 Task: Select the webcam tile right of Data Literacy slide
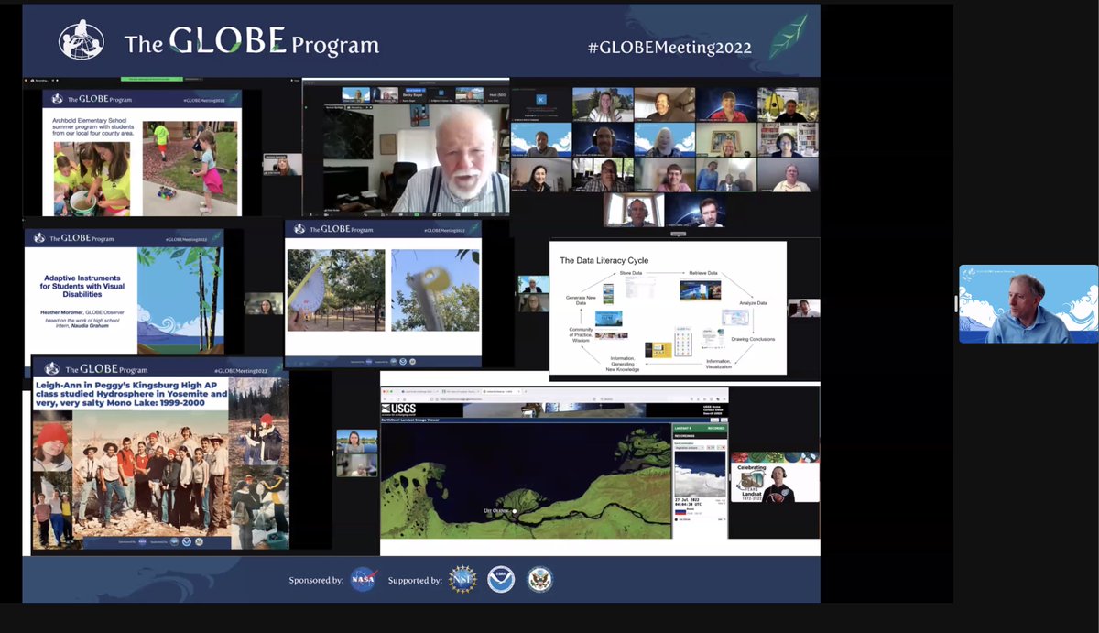[x=803, y=308]
